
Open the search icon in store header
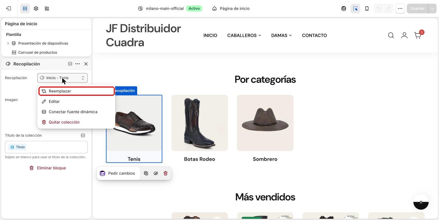click(391, 35)
